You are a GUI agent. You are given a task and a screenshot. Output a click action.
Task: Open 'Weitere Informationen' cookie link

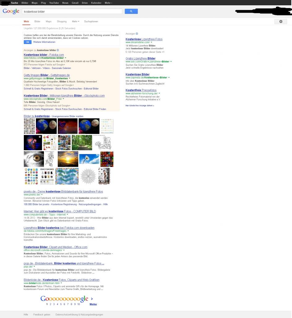[44, 42]
